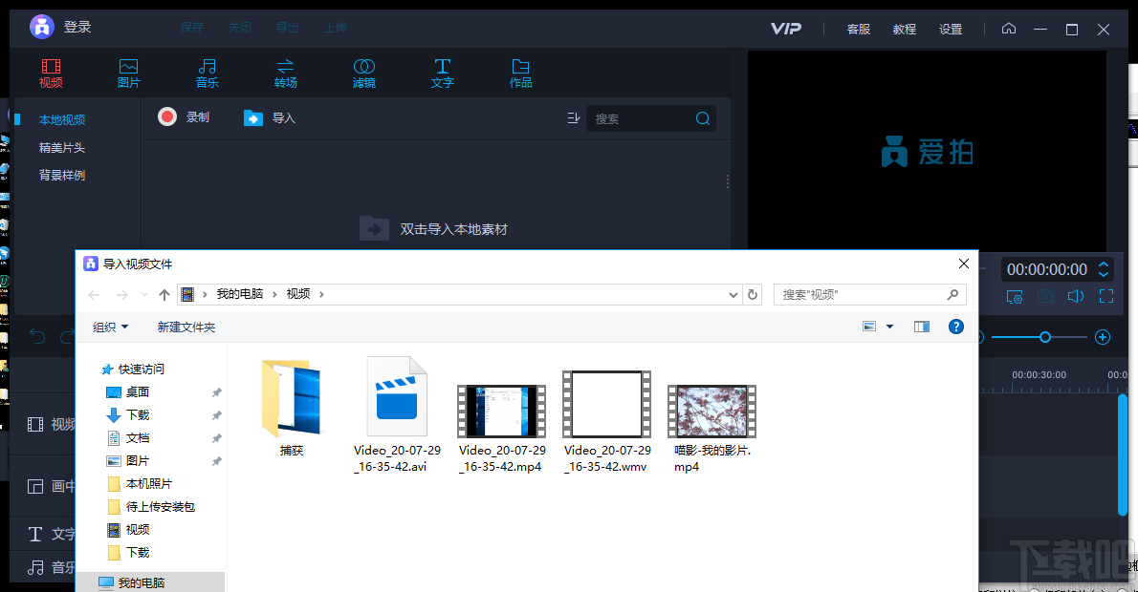This screenshot has height=592, width=1138.
Task: Click 导入 to import local media
Action: click(x=269, y=117)
